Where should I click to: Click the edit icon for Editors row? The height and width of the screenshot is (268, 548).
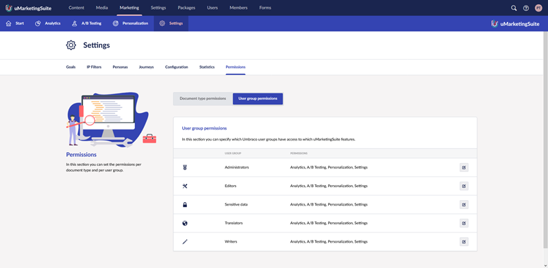point(464,186)
